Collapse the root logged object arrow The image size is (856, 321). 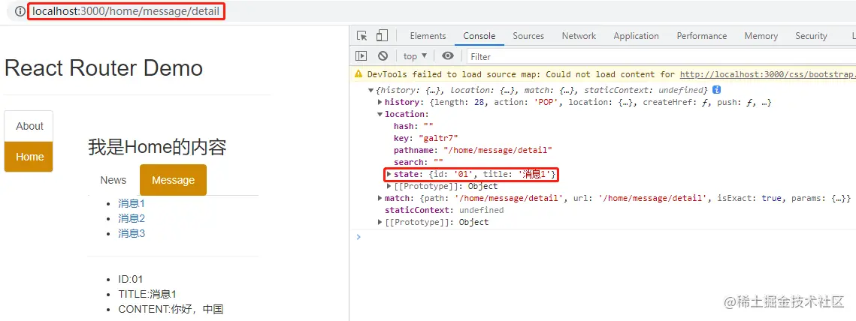tap(371, 90)
